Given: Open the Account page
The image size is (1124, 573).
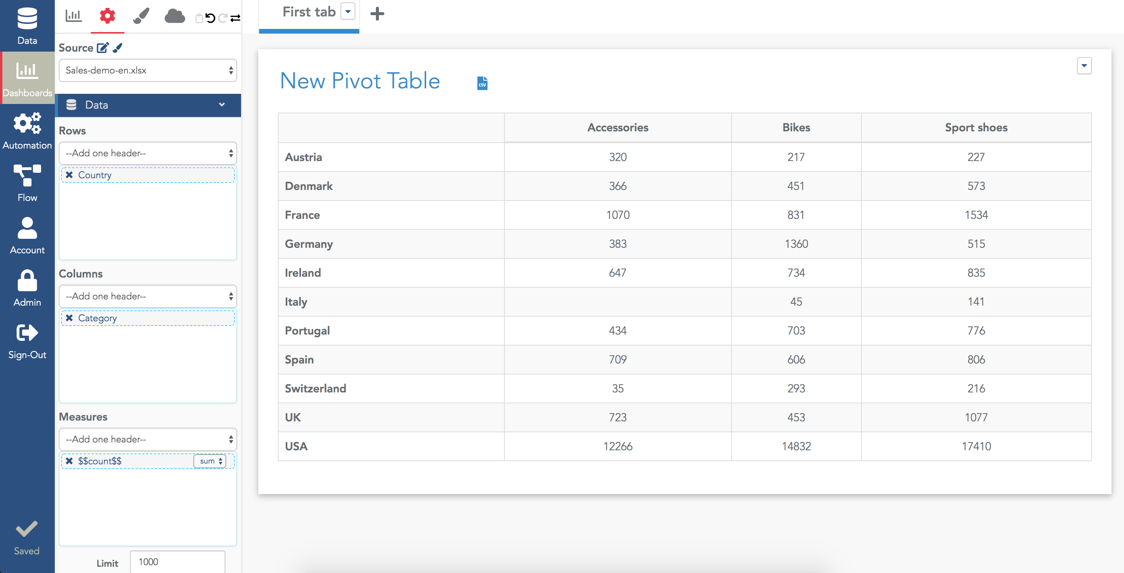Looking at the screenshot, I should coord(27,235).
